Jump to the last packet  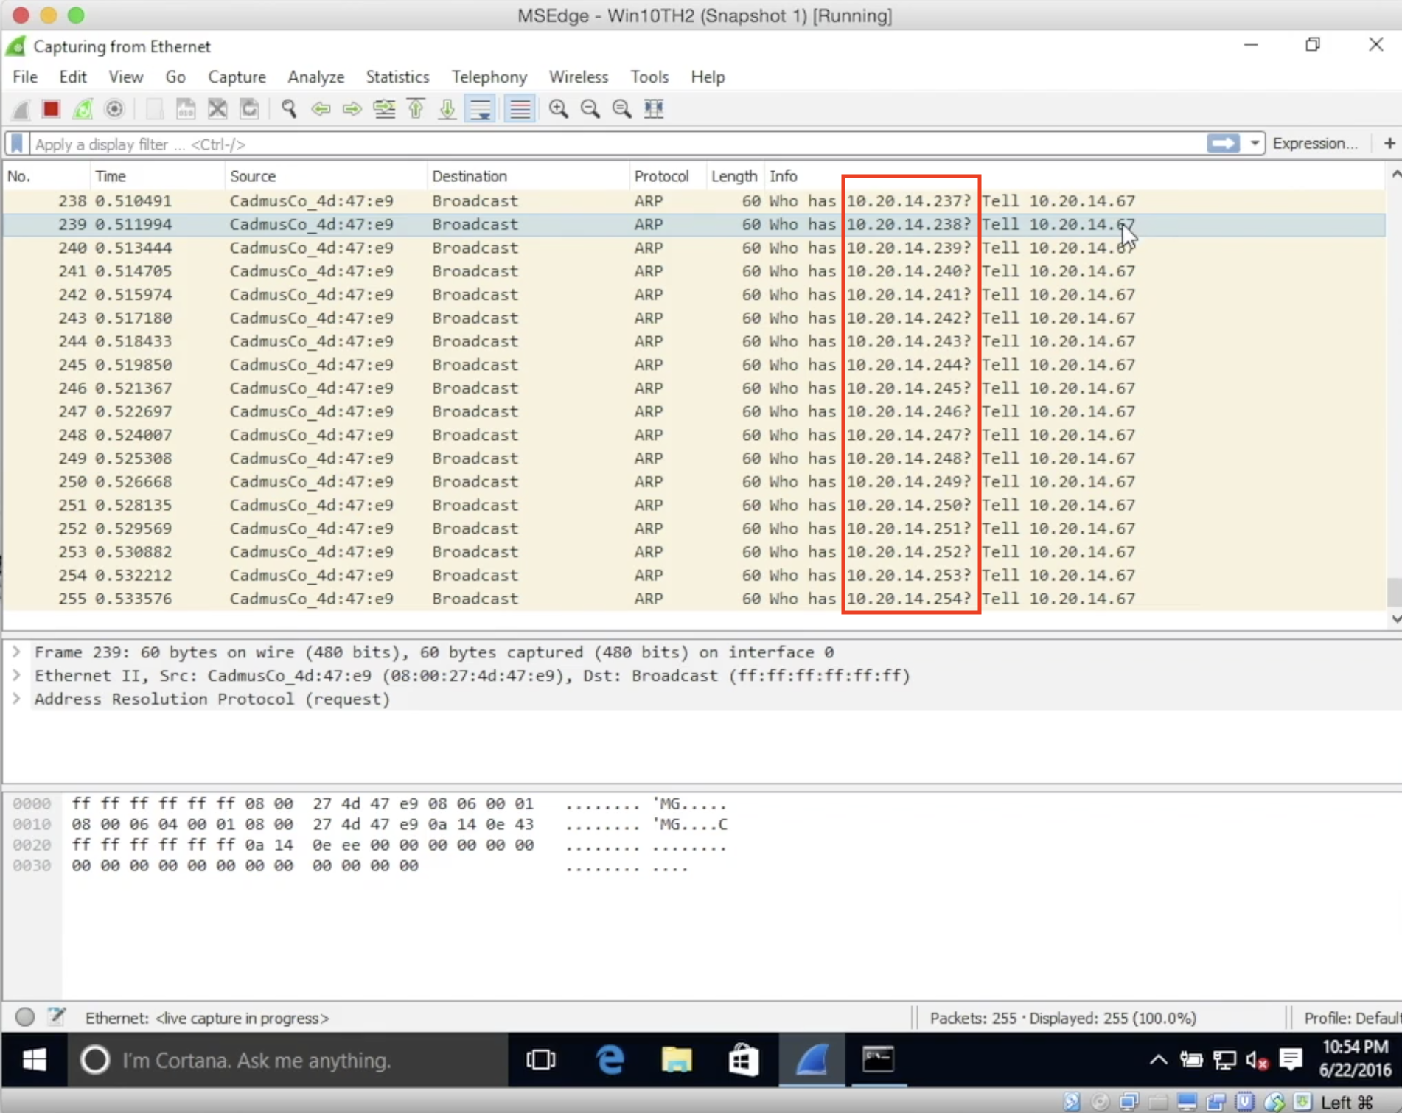pyautogui.click(x=447, y=109)
